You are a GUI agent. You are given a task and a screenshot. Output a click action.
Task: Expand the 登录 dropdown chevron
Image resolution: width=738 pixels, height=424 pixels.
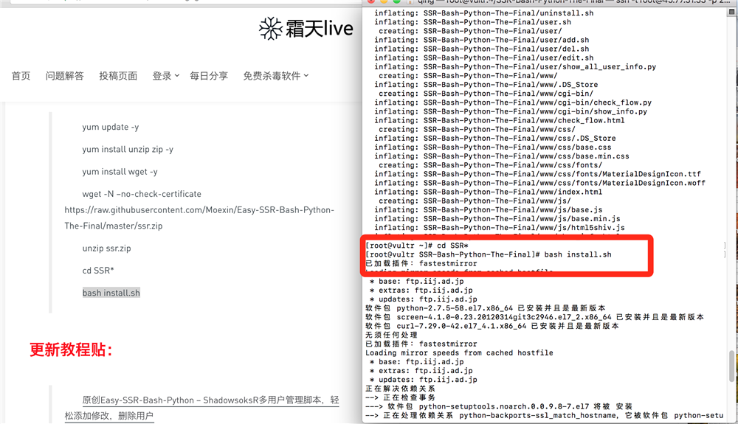click(177, 75)
